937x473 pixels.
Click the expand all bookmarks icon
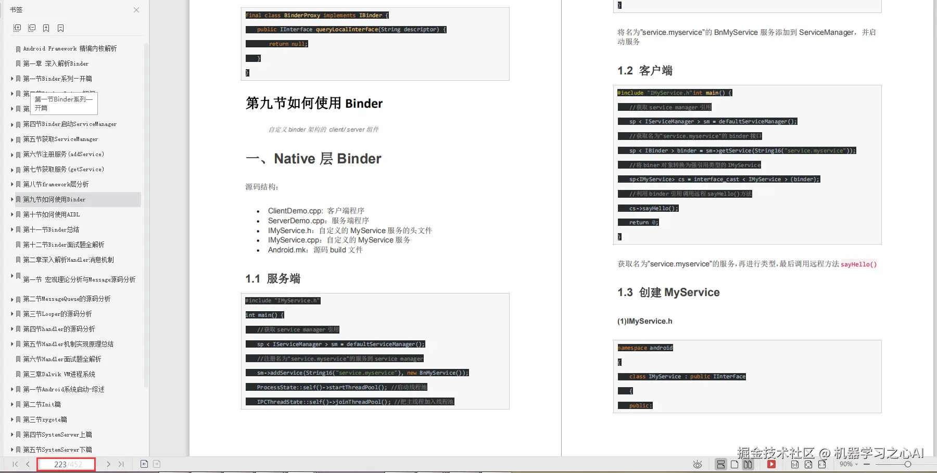click(17, 28)
